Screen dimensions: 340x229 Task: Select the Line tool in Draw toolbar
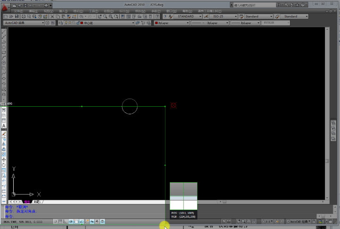click(4, 32)
